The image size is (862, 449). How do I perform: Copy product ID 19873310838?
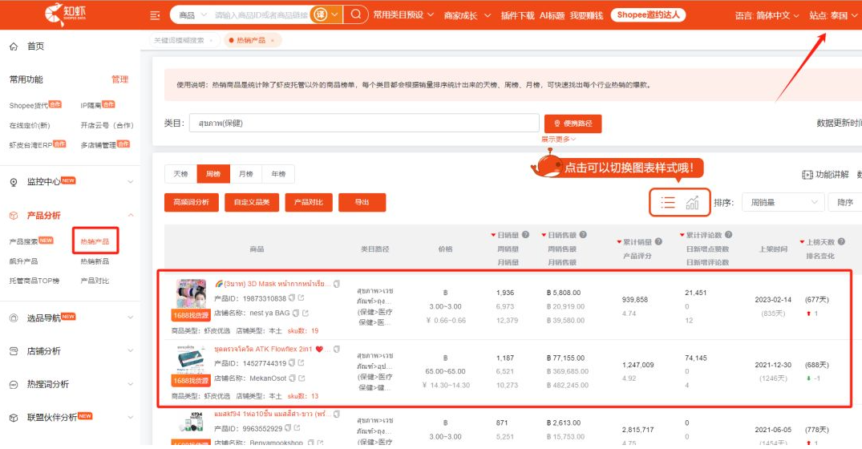291,298
